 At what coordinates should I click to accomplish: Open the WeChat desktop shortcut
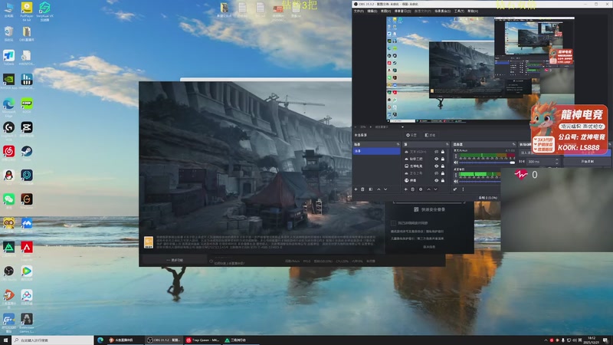click(8, 201)
